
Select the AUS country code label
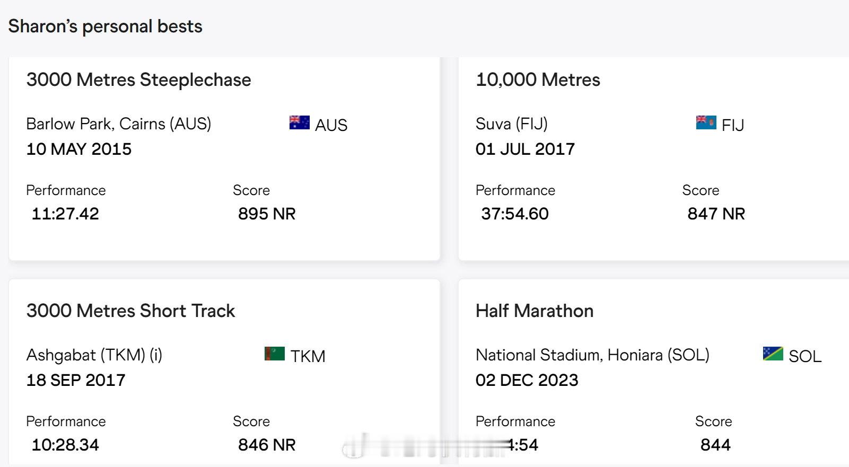click(331, 125)
